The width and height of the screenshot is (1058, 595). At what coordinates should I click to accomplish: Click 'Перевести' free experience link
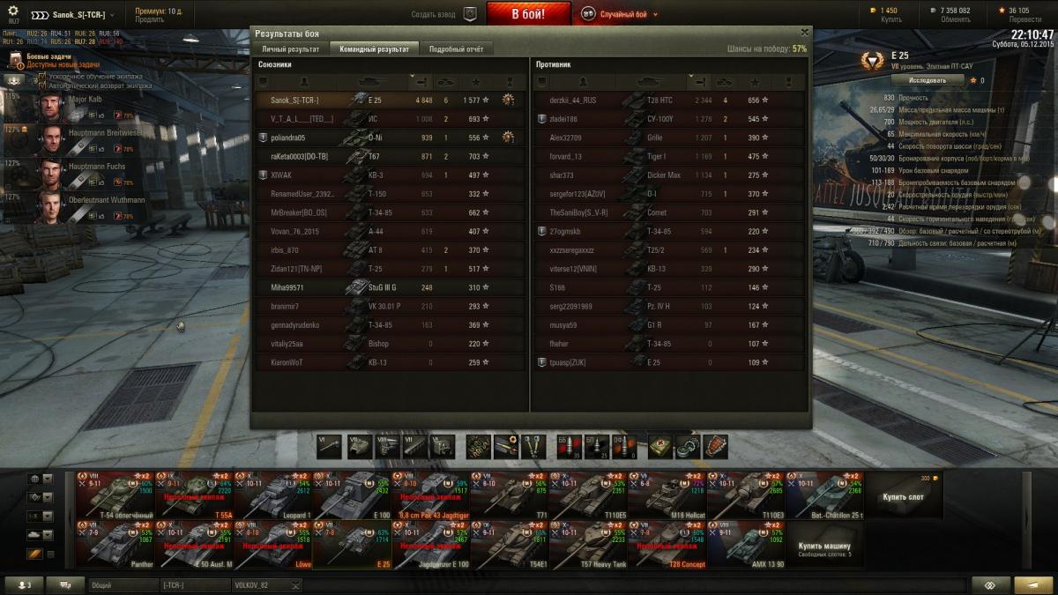tap(1024, 19)
